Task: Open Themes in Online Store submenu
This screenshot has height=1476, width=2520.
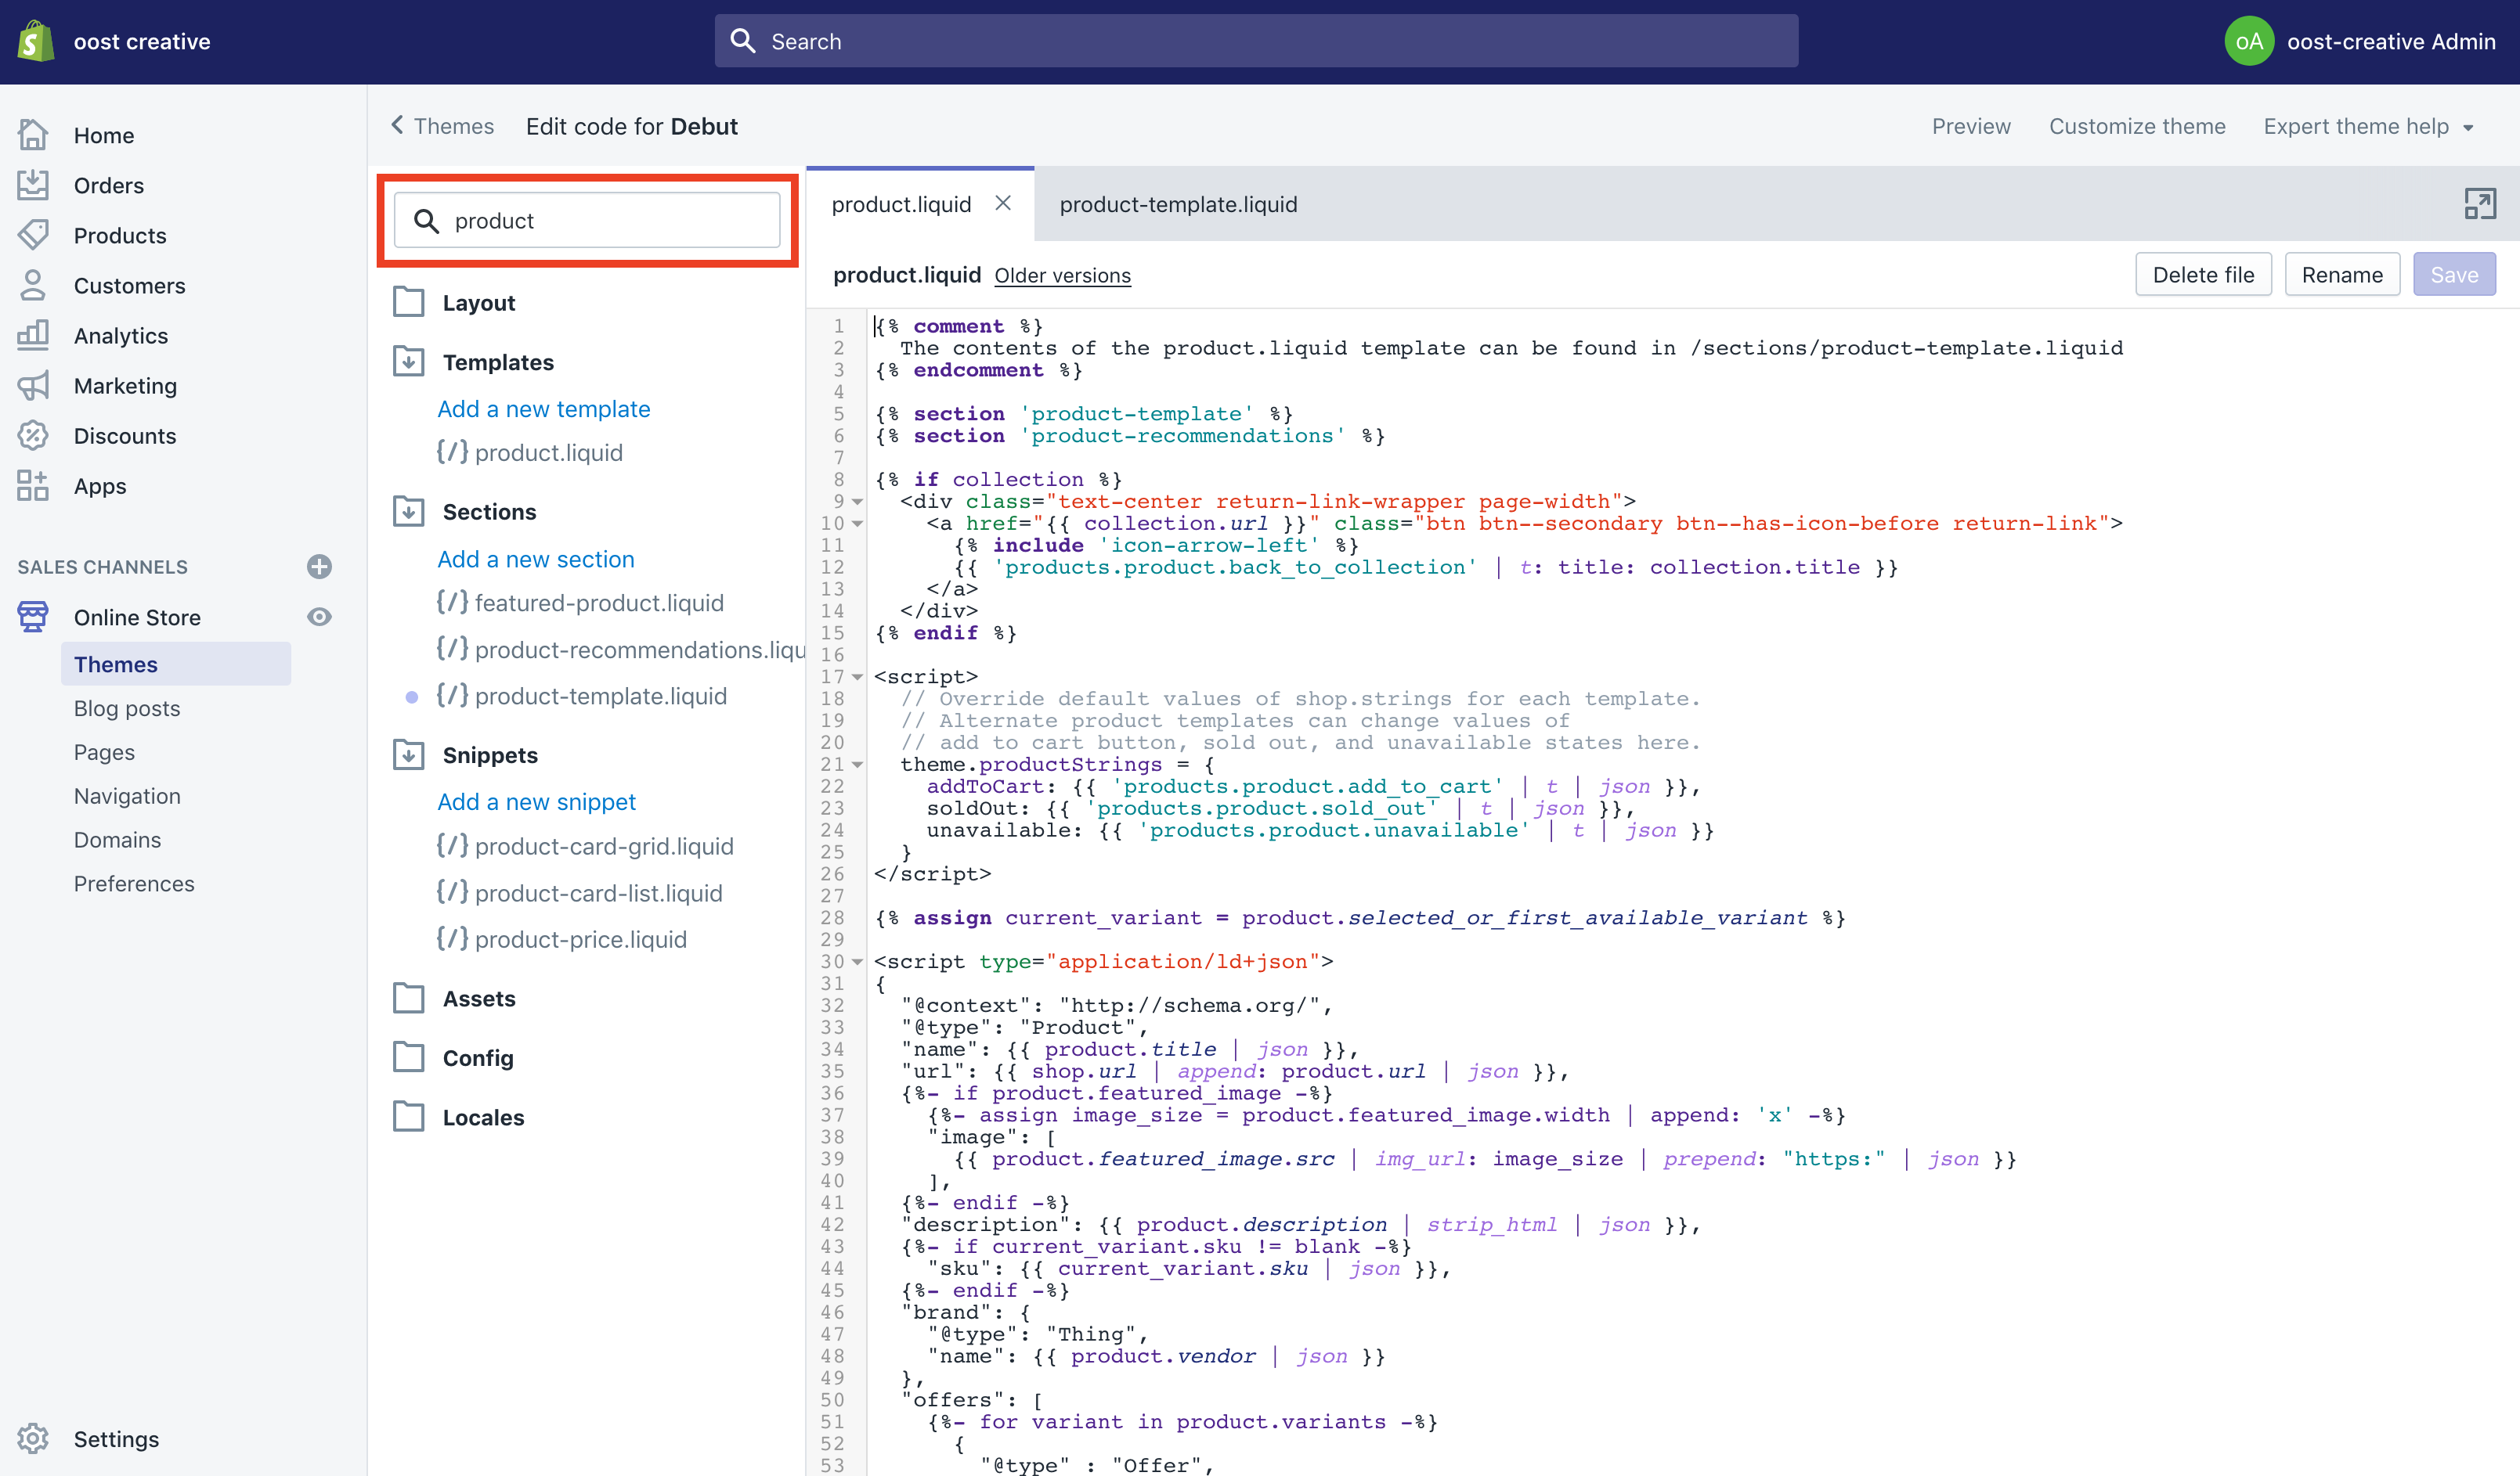Action: (x=176, y=664)
